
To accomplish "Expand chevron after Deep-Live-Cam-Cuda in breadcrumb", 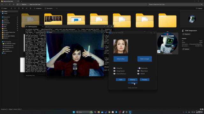I will coord(42,4).
